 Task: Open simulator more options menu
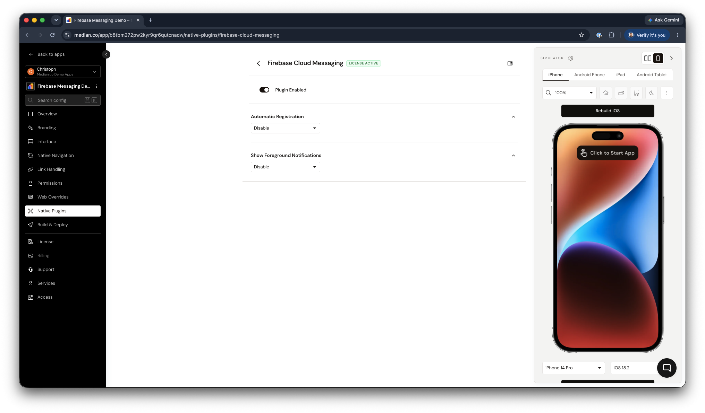pos(667,93)
